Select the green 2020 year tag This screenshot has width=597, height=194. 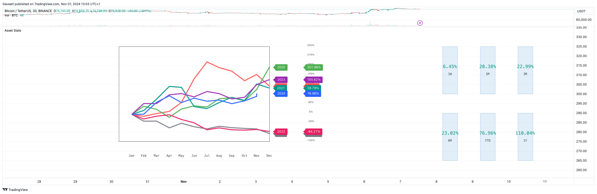point(280,67)
